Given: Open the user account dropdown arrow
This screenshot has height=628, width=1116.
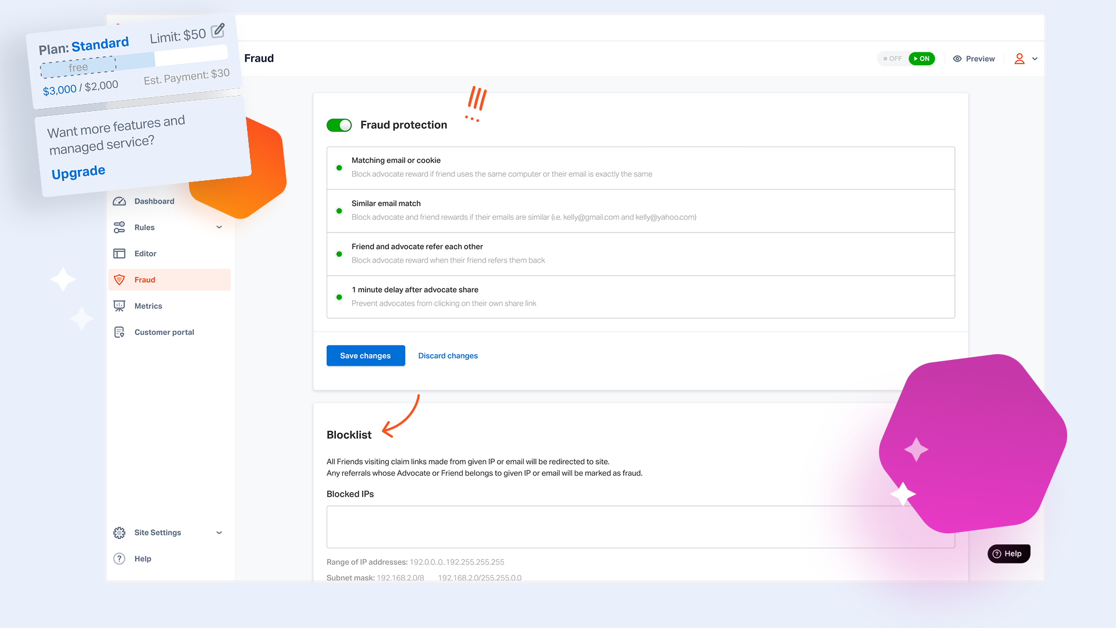Looking at the screenshot, I should point(1035,59).
